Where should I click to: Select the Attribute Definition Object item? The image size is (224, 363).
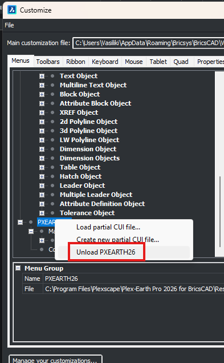[x=102, y=204]
